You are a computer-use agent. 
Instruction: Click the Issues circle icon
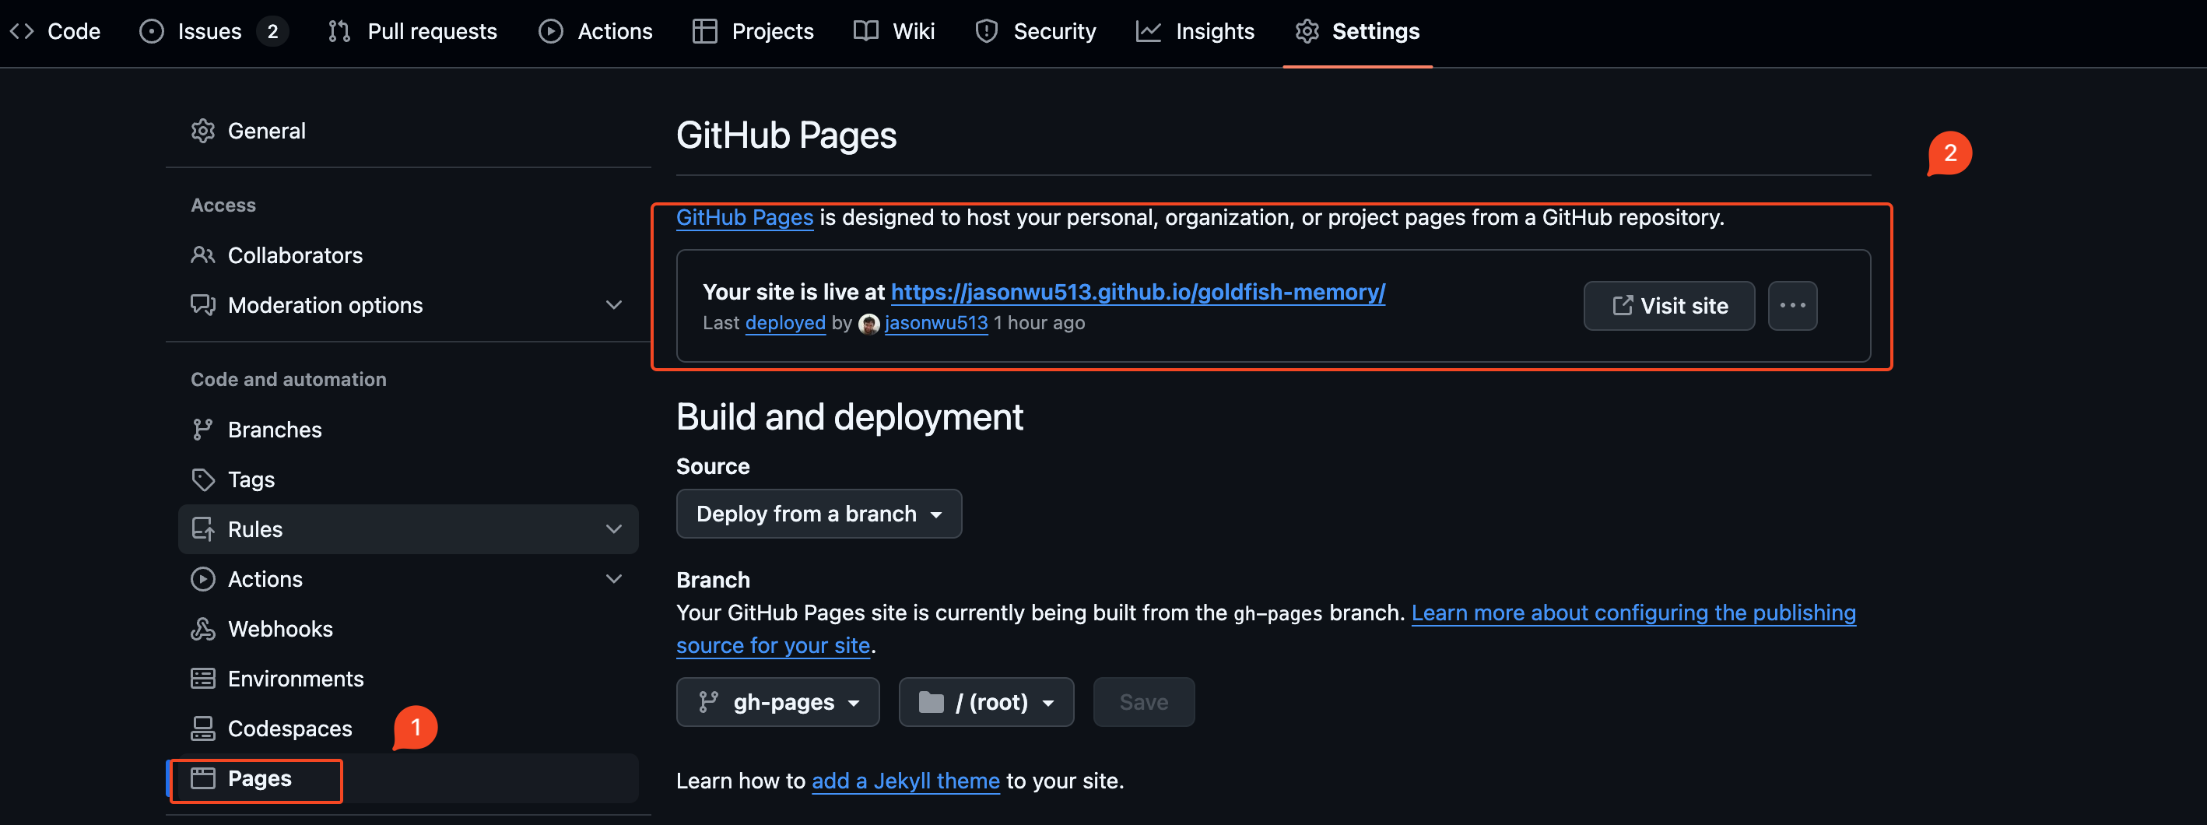[152, 32]
